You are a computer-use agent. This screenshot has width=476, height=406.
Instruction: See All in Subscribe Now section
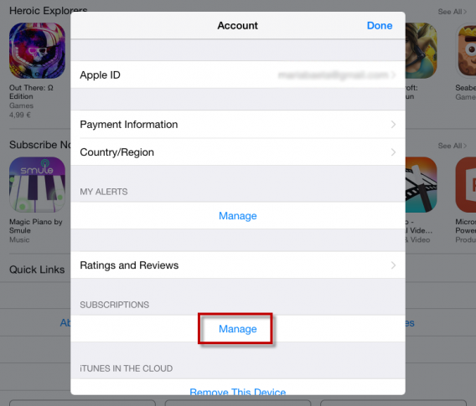click(452, 146)
